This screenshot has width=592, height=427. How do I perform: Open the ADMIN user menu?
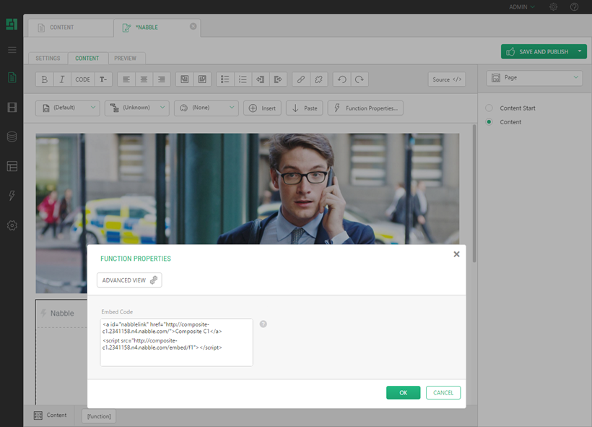click(521, 7)
